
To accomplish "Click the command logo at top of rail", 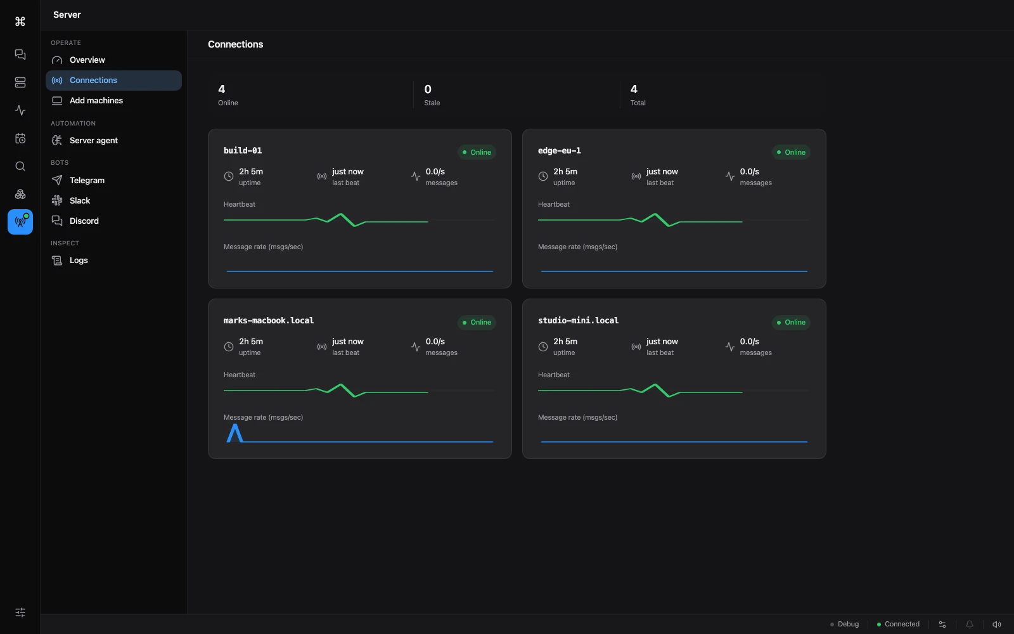I will point(20,22).
